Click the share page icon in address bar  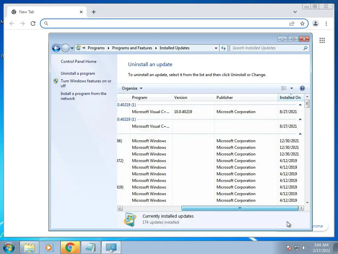pyautogui.click(x=292, y=23)
